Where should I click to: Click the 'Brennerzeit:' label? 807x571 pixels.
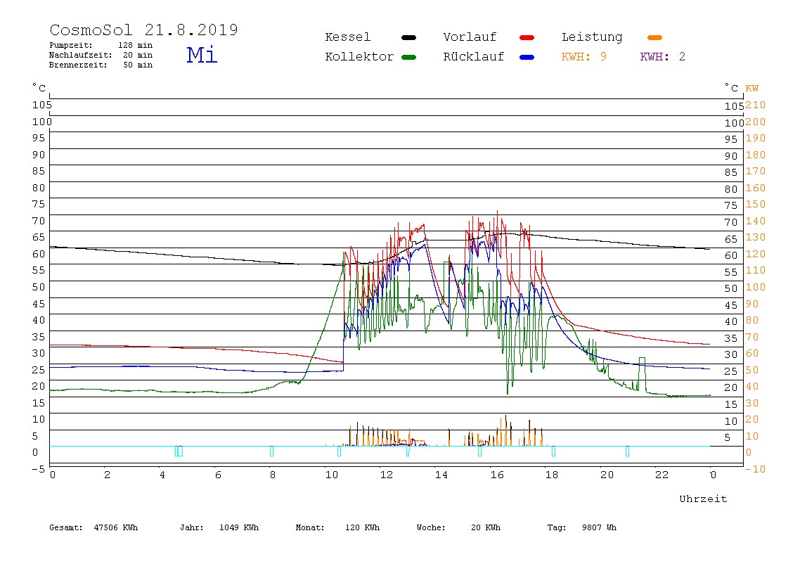click(x=78, y=65)
